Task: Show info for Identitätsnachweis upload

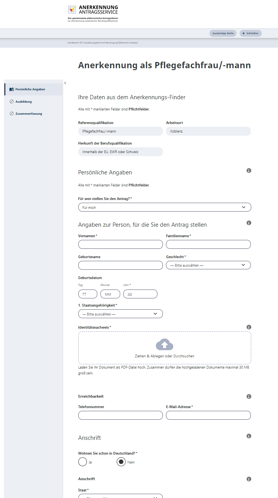Action: tap(249, 327)
